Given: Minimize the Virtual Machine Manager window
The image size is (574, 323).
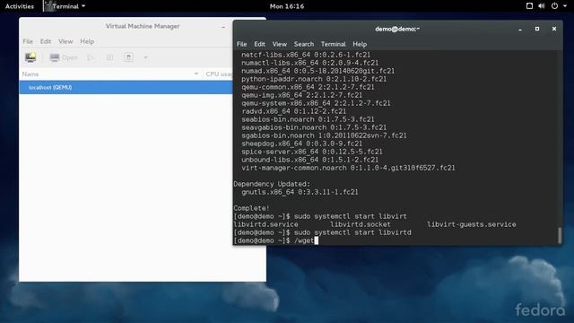Looking at the screenshot, I should [223, 27].
